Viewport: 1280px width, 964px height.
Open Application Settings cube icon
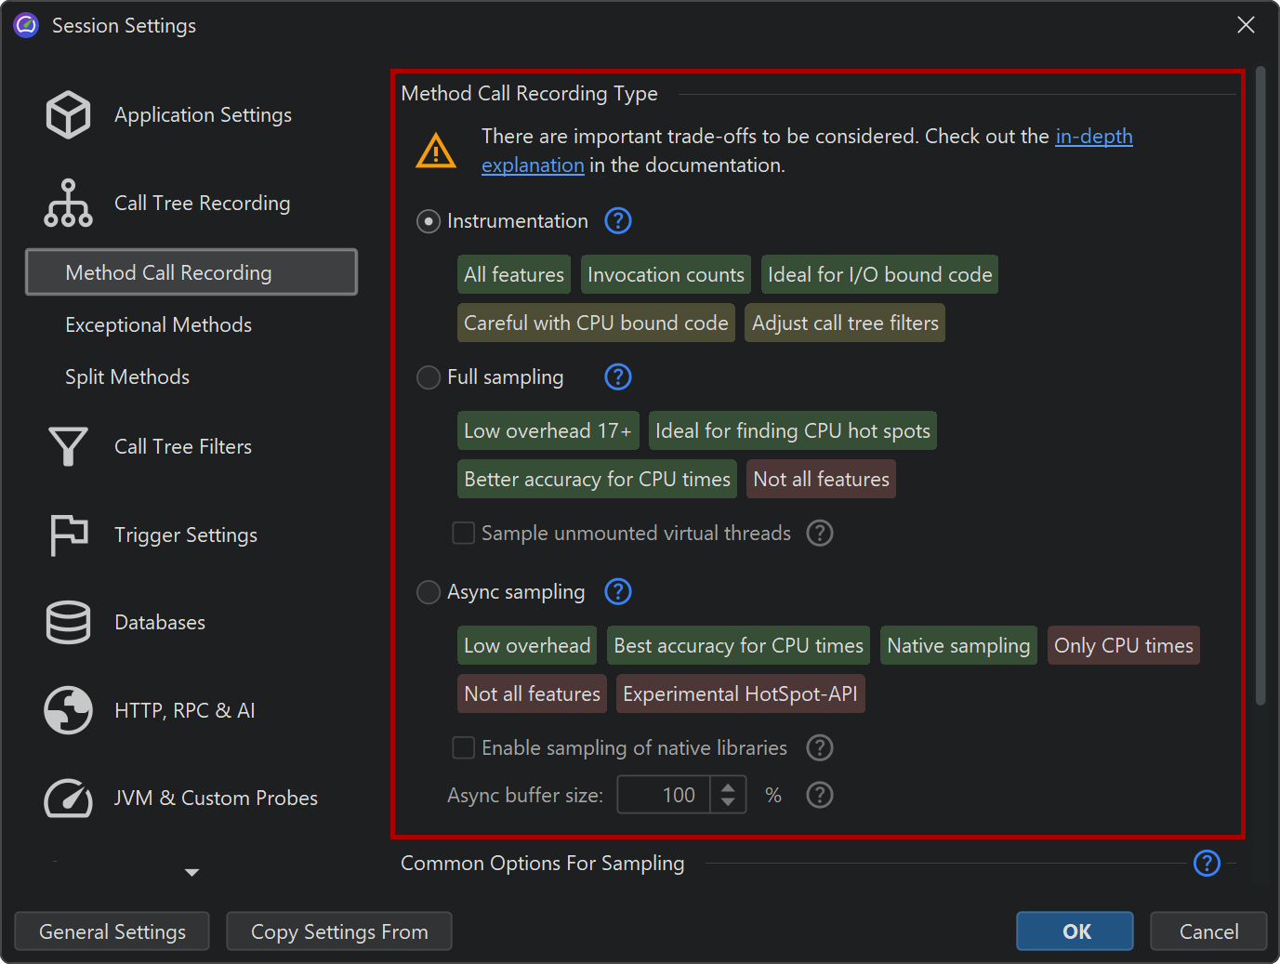click(68, 115)
